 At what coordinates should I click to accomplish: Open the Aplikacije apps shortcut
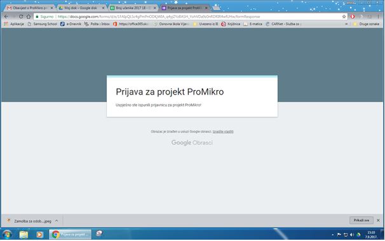pos(14,24)
